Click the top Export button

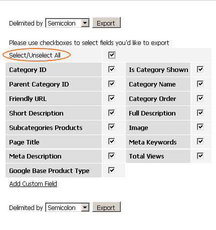pyautogui.click(x=106, y=23)
